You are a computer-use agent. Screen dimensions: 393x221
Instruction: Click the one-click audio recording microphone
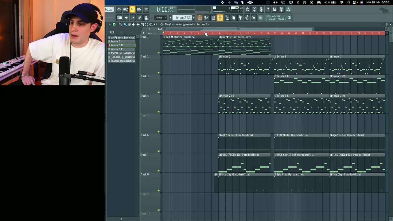[261, 10]
